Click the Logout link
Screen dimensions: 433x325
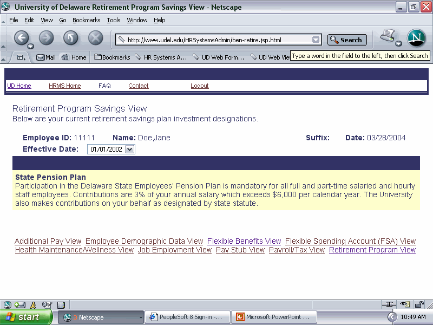click(x=200, y=86)
